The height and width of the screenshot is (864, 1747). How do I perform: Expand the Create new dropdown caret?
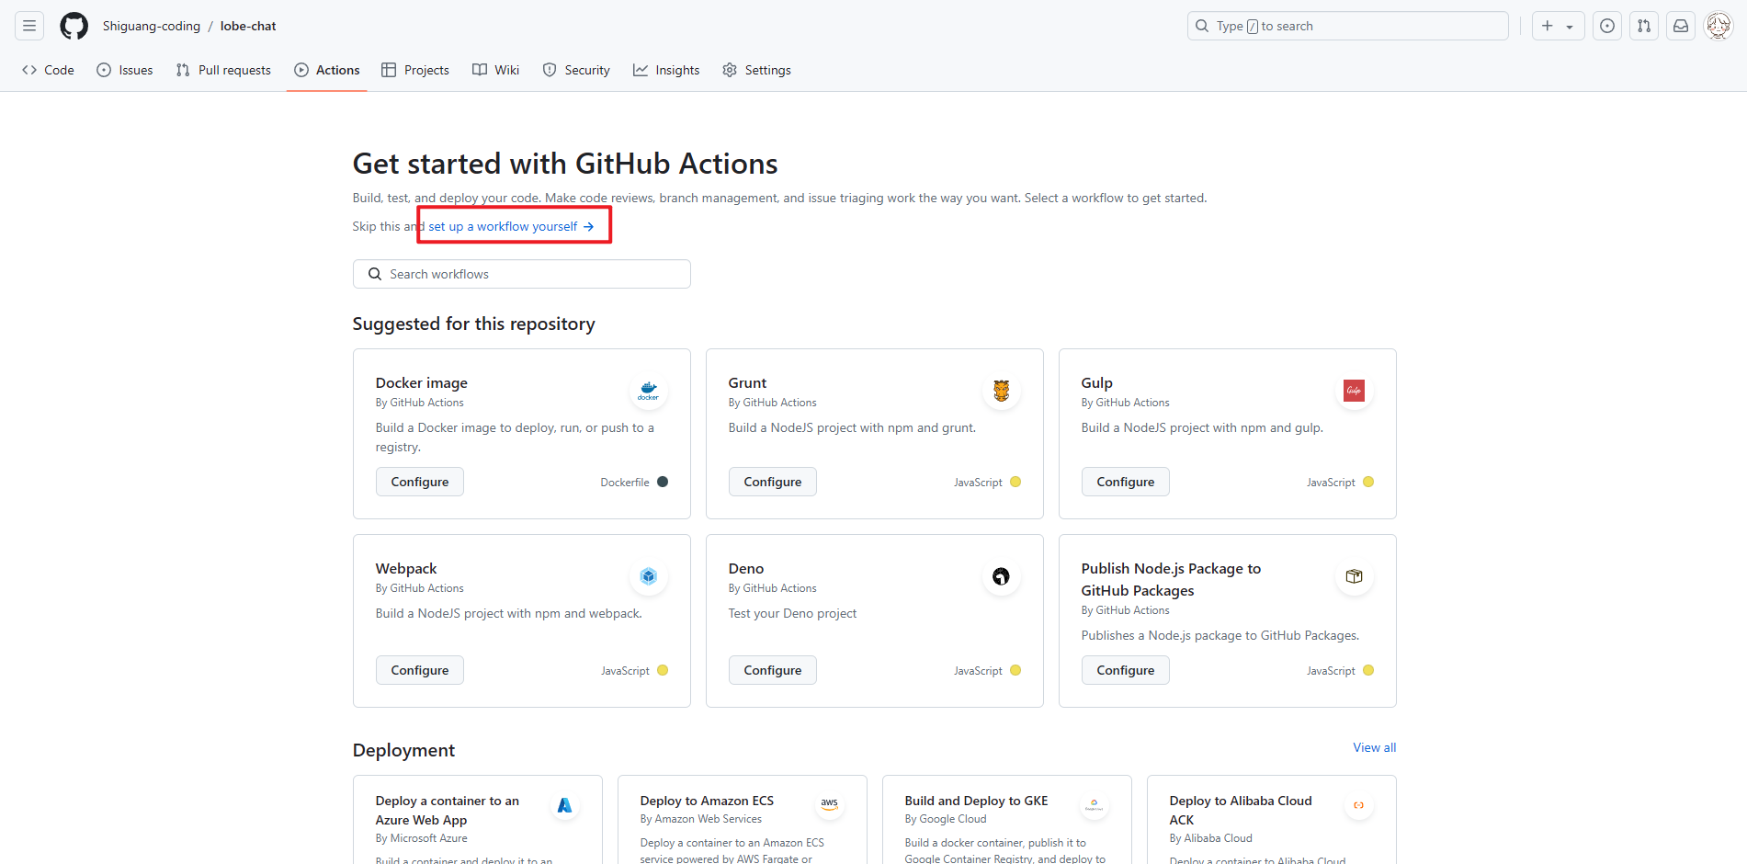point(1570,27)
